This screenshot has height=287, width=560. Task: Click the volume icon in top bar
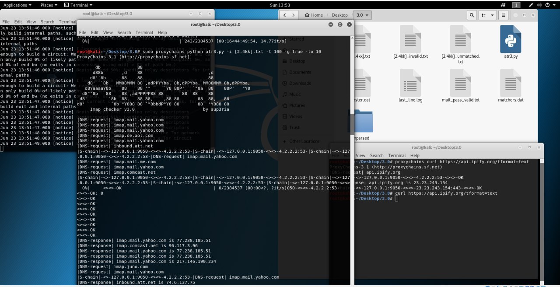point(539,5)
